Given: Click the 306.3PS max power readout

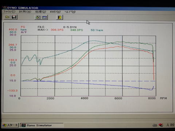Looking at the screenshot, I should tap(57, 30).
